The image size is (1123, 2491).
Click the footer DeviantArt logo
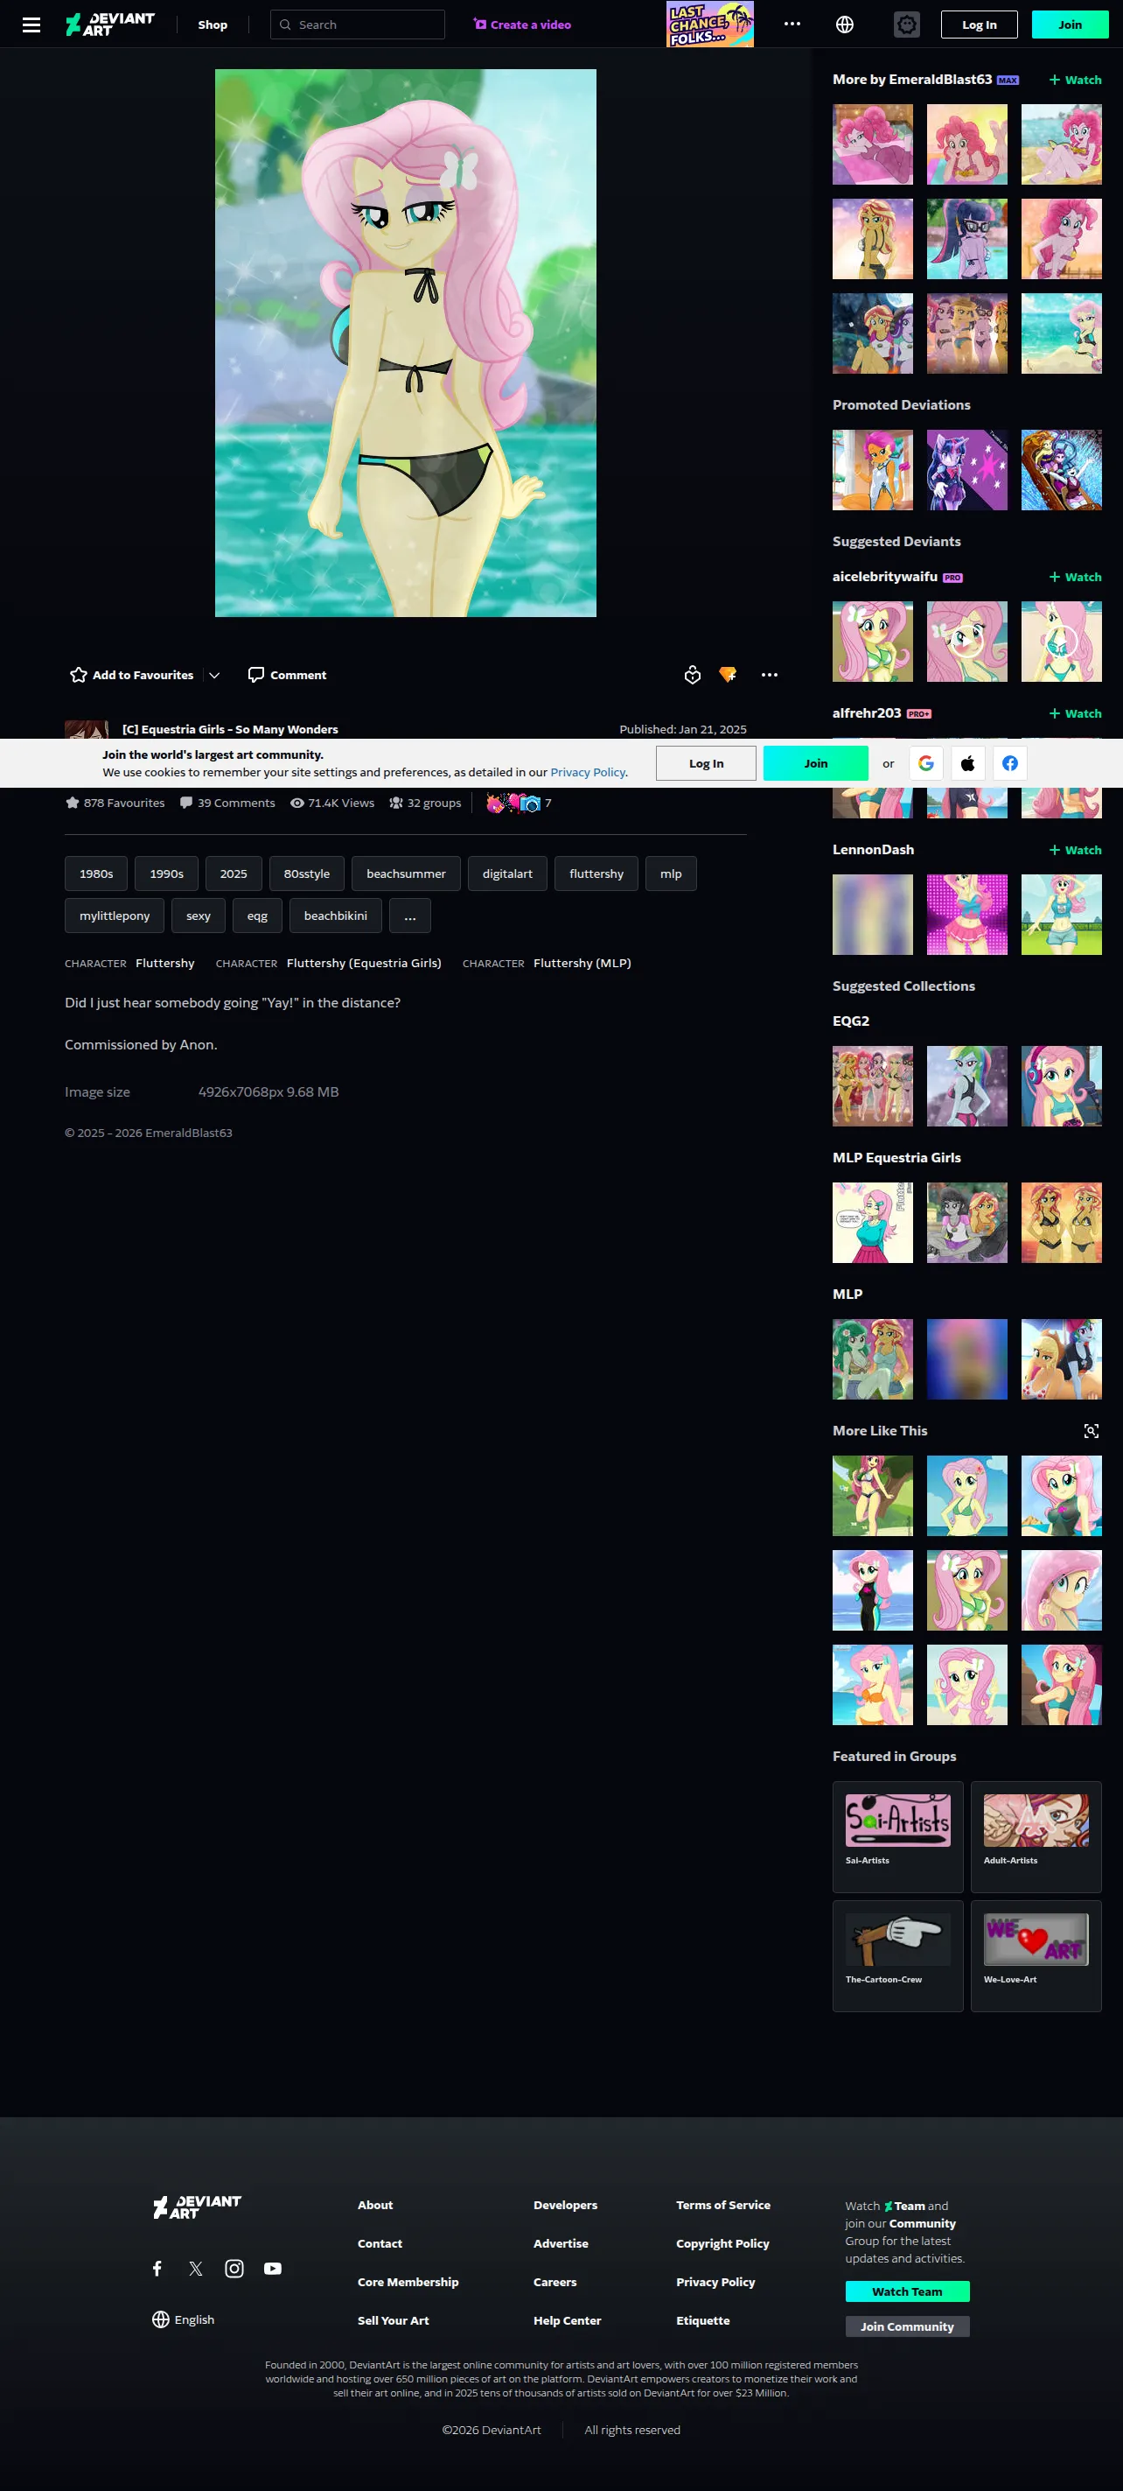197,2207
